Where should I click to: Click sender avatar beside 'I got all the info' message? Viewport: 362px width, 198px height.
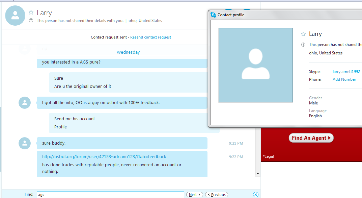pyautogui.click(x=25, y=103)
